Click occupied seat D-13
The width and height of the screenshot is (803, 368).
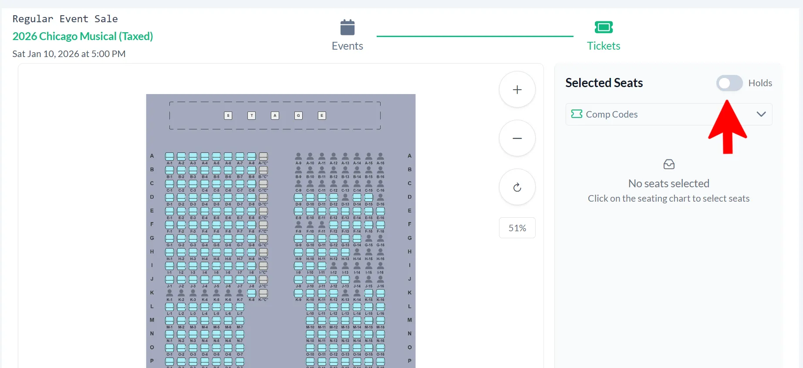[345, 197]
